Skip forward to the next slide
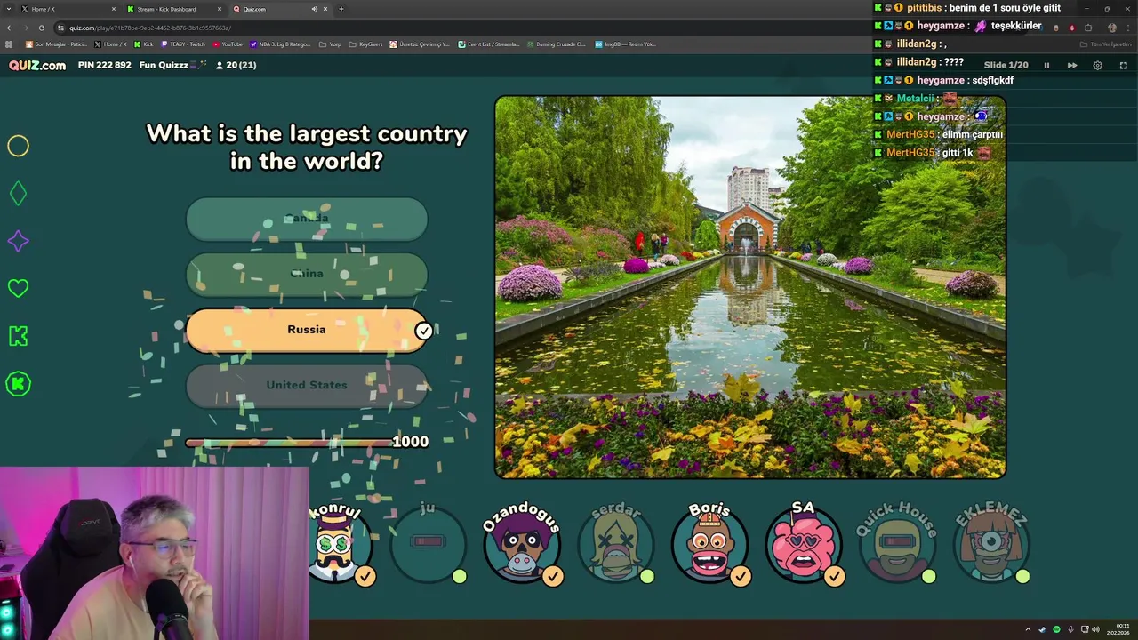Screen dimensions: 1138x640 click(x=1072, y=65)
